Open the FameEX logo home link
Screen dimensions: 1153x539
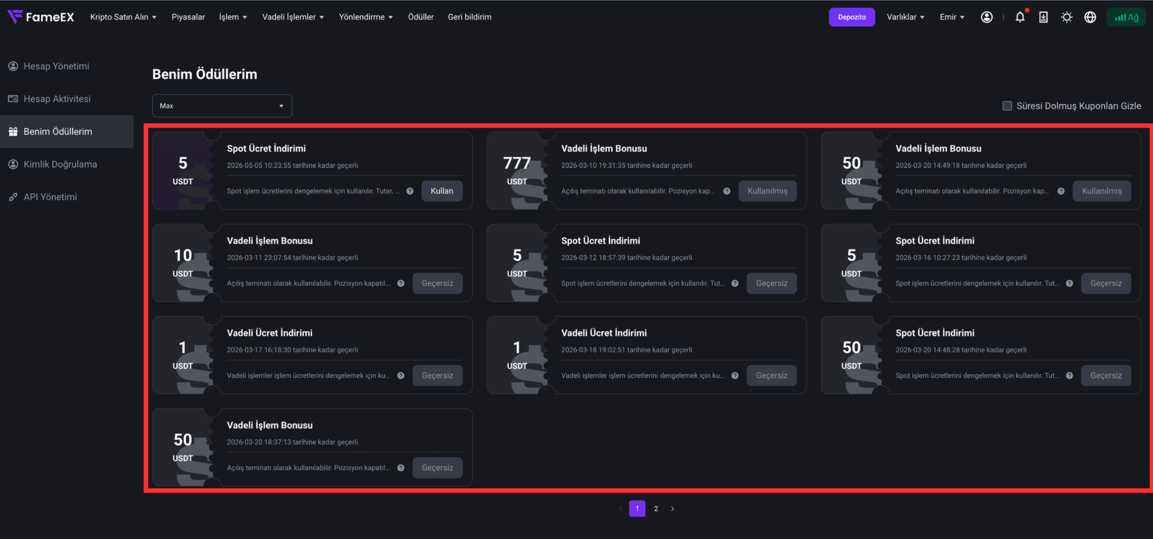[x=41, y=17]
